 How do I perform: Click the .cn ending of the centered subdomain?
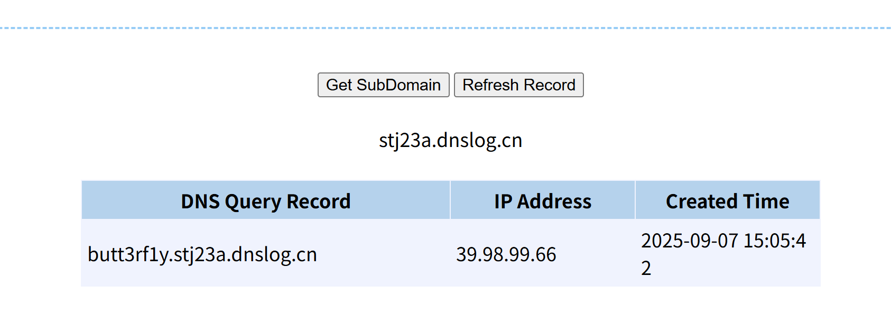point(510,141)
